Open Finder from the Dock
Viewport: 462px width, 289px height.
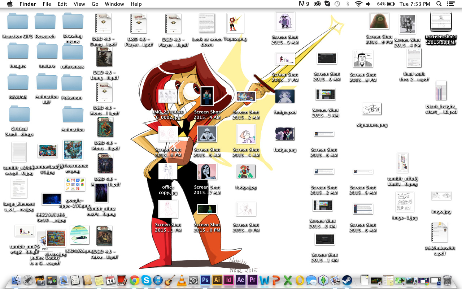(17, 280)
